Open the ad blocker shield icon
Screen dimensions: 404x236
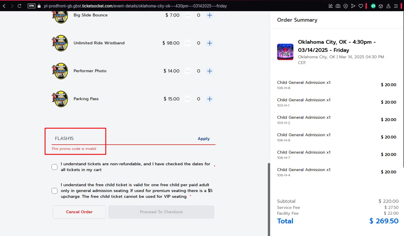(346, 6)
